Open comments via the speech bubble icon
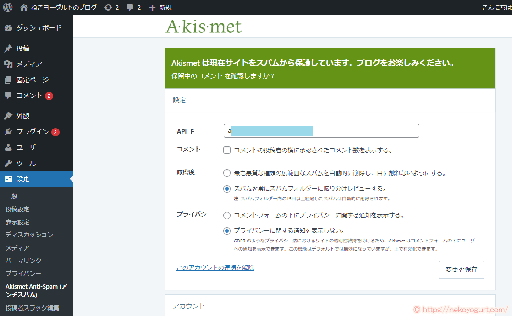512x316 pixels. (131, 7)
